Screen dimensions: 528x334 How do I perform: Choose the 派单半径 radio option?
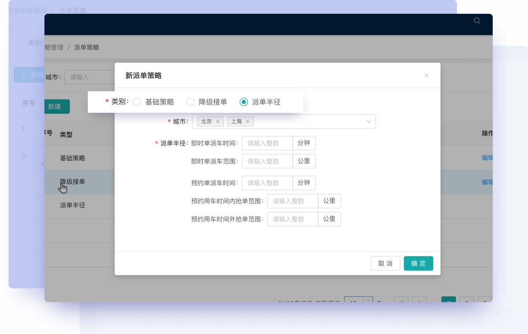coord(244,102)
